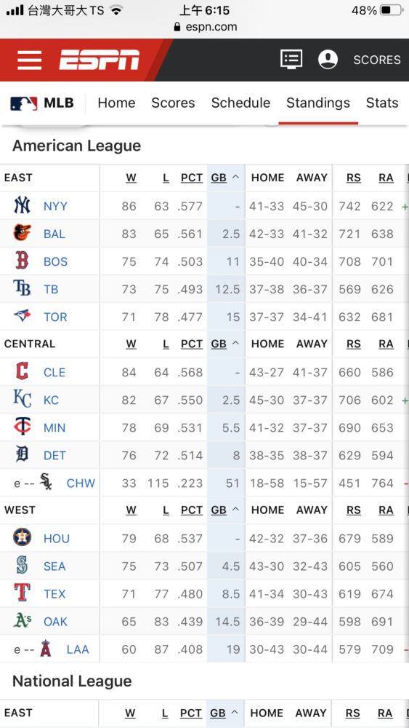The image size is (409, 728).
Task: Tap the espn.com address bar
Action: 205,27
